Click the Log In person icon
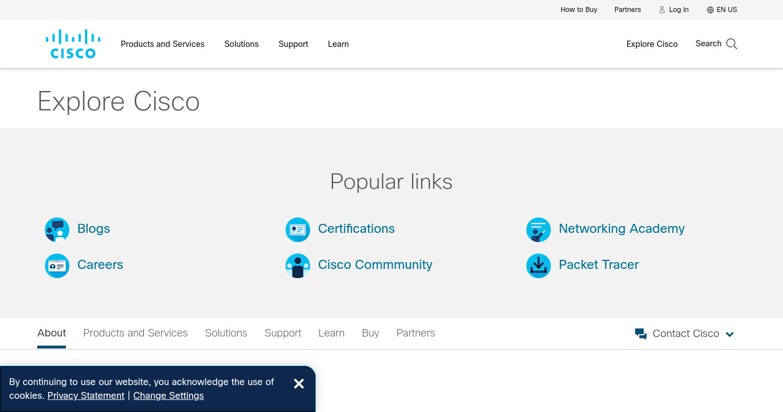 (662, 10)
